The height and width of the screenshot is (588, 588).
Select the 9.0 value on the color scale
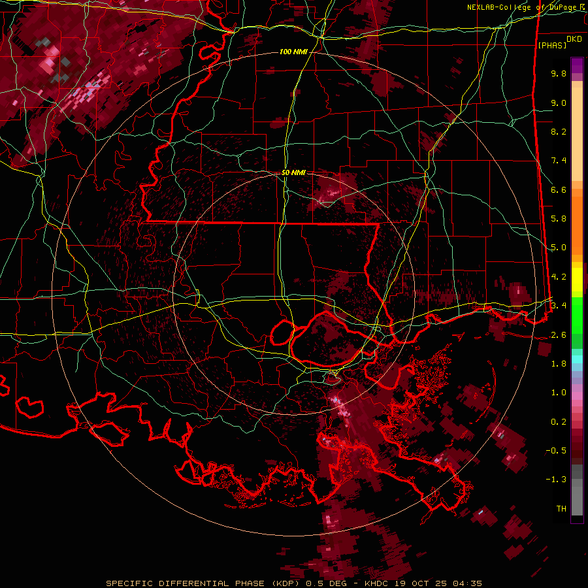click(559, 103)
